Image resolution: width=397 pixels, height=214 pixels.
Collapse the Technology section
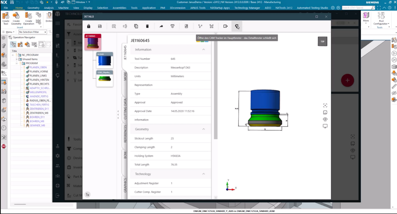(x=204, y=174)
